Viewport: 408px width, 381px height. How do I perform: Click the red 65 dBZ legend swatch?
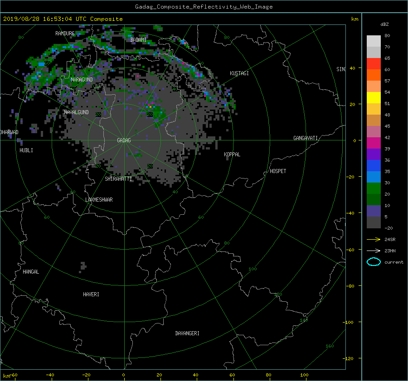pos(374,64)
